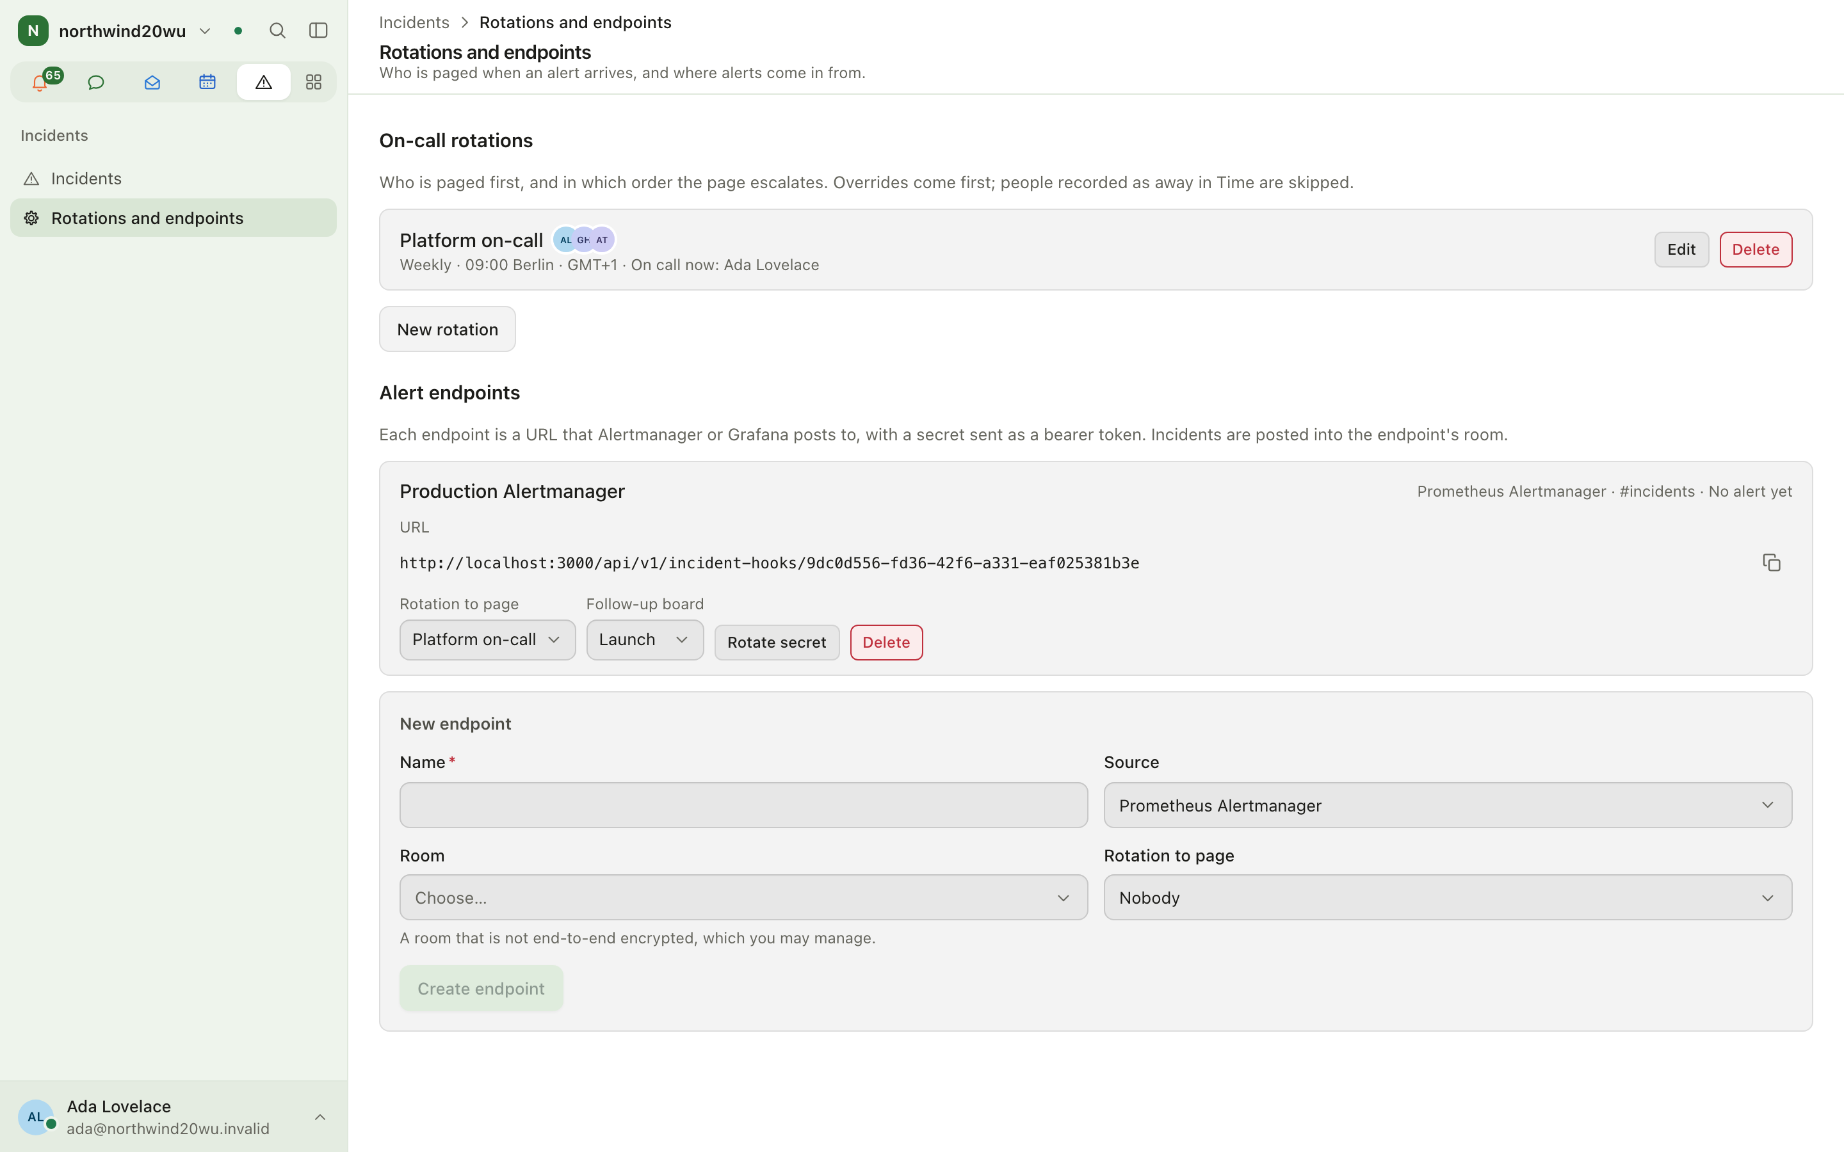Open the Platform on-call rotation dropdown
The width and height of the screenshot is (1844, 1152).
coord(487,639)
